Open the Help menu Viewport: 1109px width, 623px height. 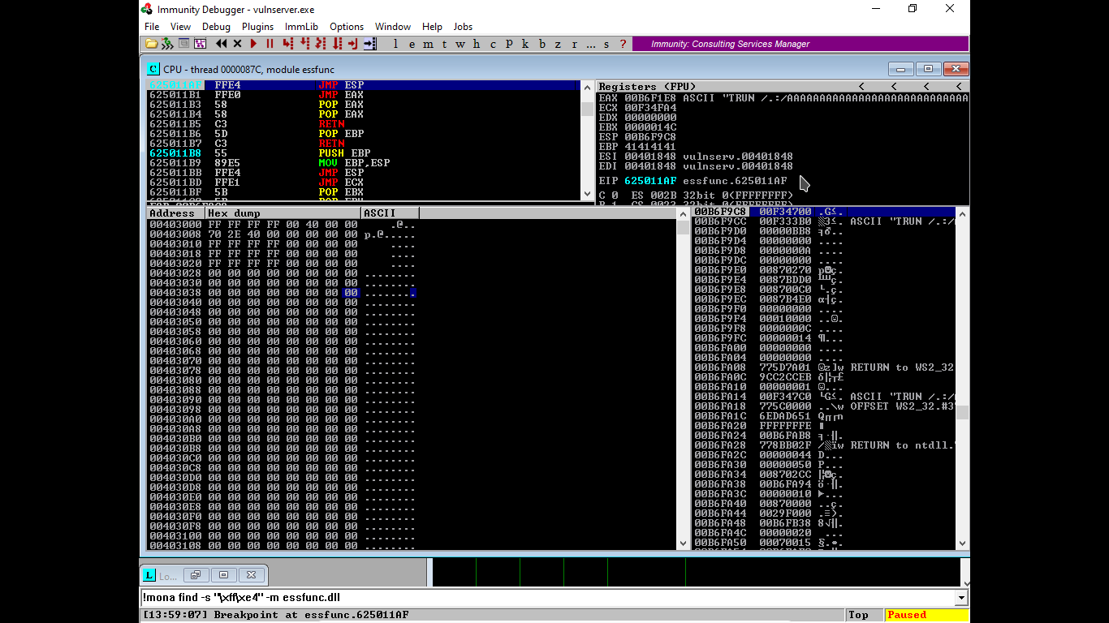click(x=433, y=27)
